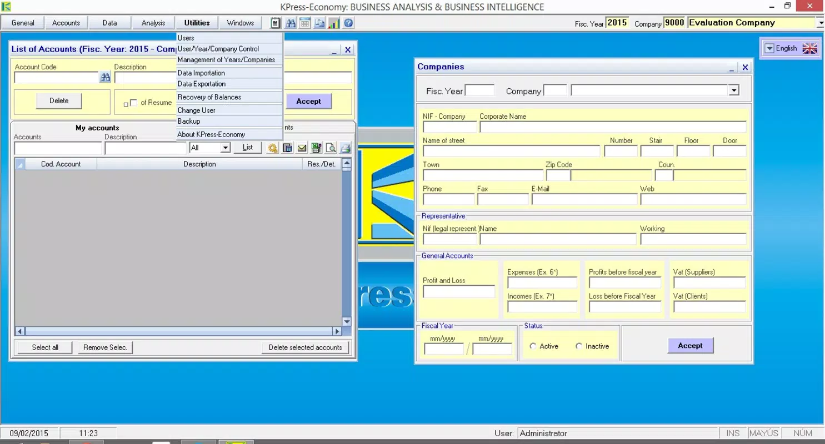Click the up arrow of the accounts grid scrollbar
This screenshot has width=825, height=444.
coord(347,163)
